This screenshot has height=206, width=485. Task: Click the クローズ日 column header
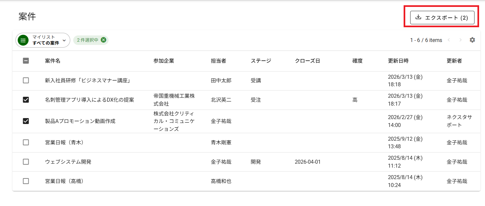pyautogui.click(x=307, y=61)
